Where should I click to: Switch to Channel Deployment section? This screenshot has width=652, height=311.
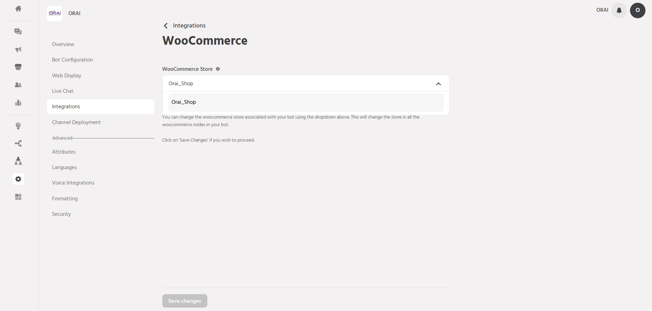76,122
